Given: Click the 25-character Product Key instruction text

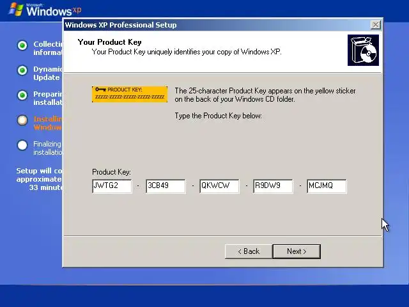Looking at the screenshot, I should click(x=265, y=95).
